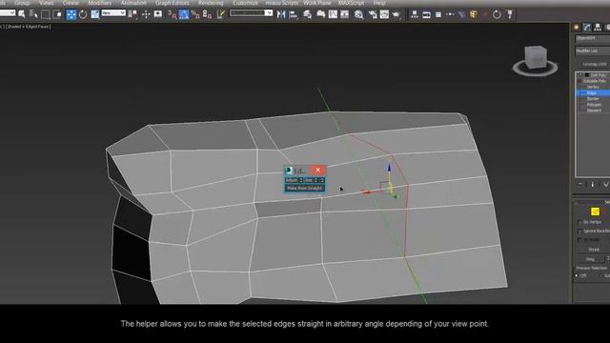This screenshot has width=610, height=343.
Task: Open the Curve Editor icon
Action: pos(333,15)
